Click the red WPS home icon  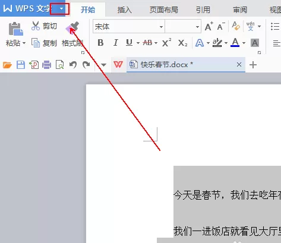pyautogui.click(x=118, y=65)
